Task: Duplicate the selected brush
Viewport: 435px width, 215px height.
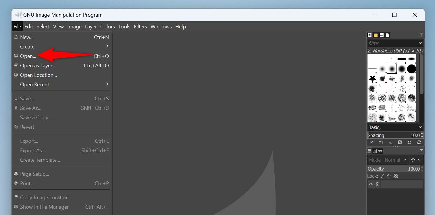Action: click(390, 142)
